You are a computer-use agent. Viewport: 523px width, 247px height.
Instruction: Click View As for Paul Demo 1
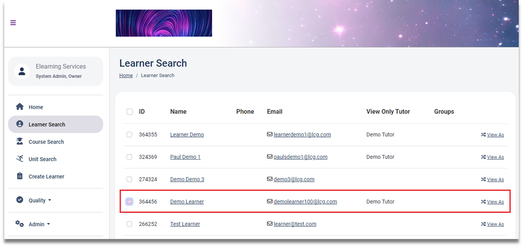tap(495, 157)
